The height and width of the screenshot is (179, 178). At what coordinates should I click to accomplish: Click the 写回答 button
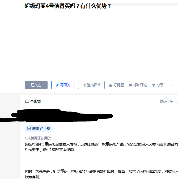63,85
